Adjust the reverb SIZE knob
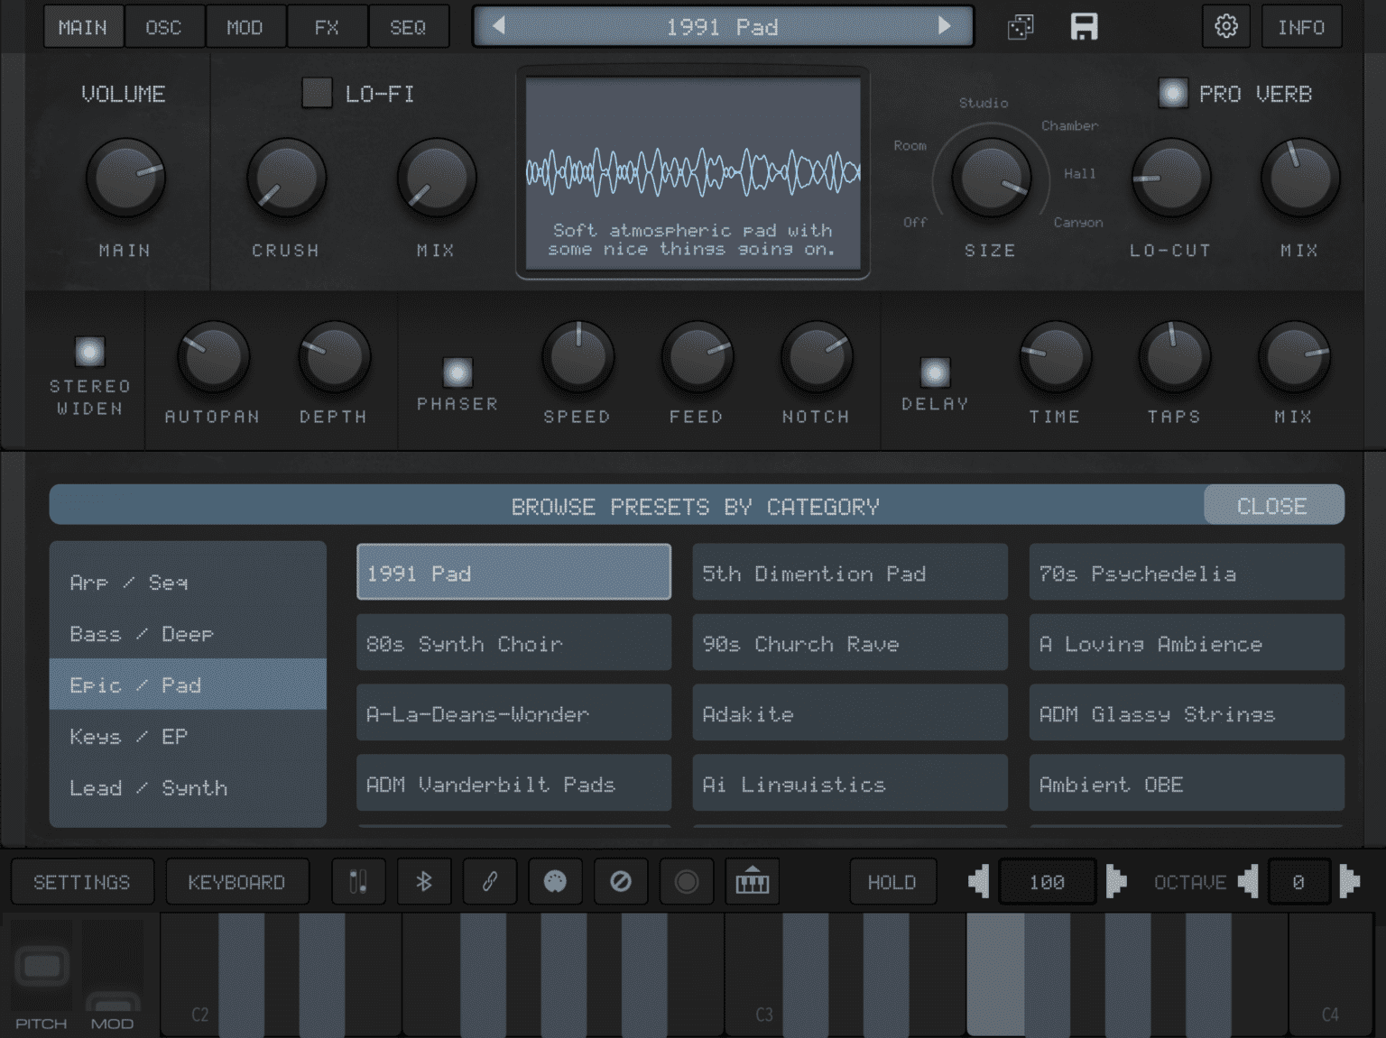This screenshot has height=1038, width=1386. coord(991,179)
